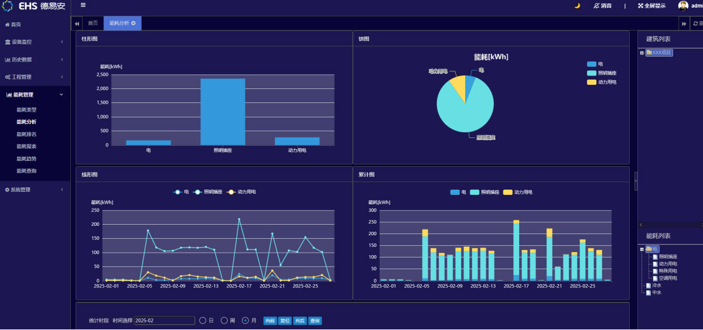Viewport: 703px width, 330px height.
Task: Select the 日 (day) radio button
Action: click(x=203, y=321)
